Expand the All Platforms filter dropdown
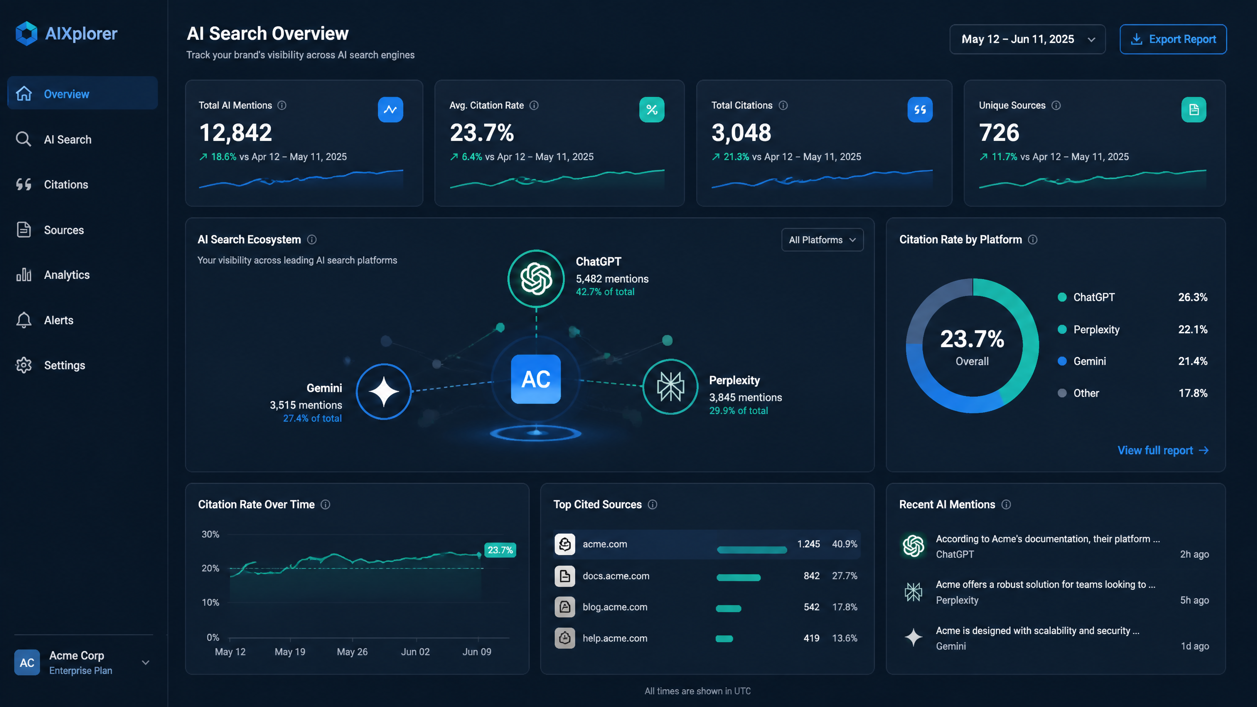The image size is (1257, 707). point(822,240)
